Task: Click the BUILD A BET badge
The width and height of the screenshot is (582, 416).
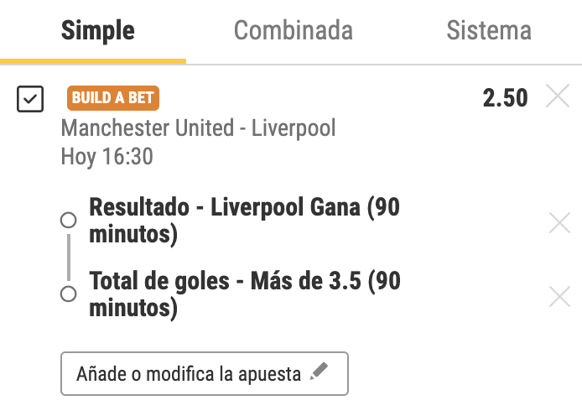Action: tap(112, 98)
